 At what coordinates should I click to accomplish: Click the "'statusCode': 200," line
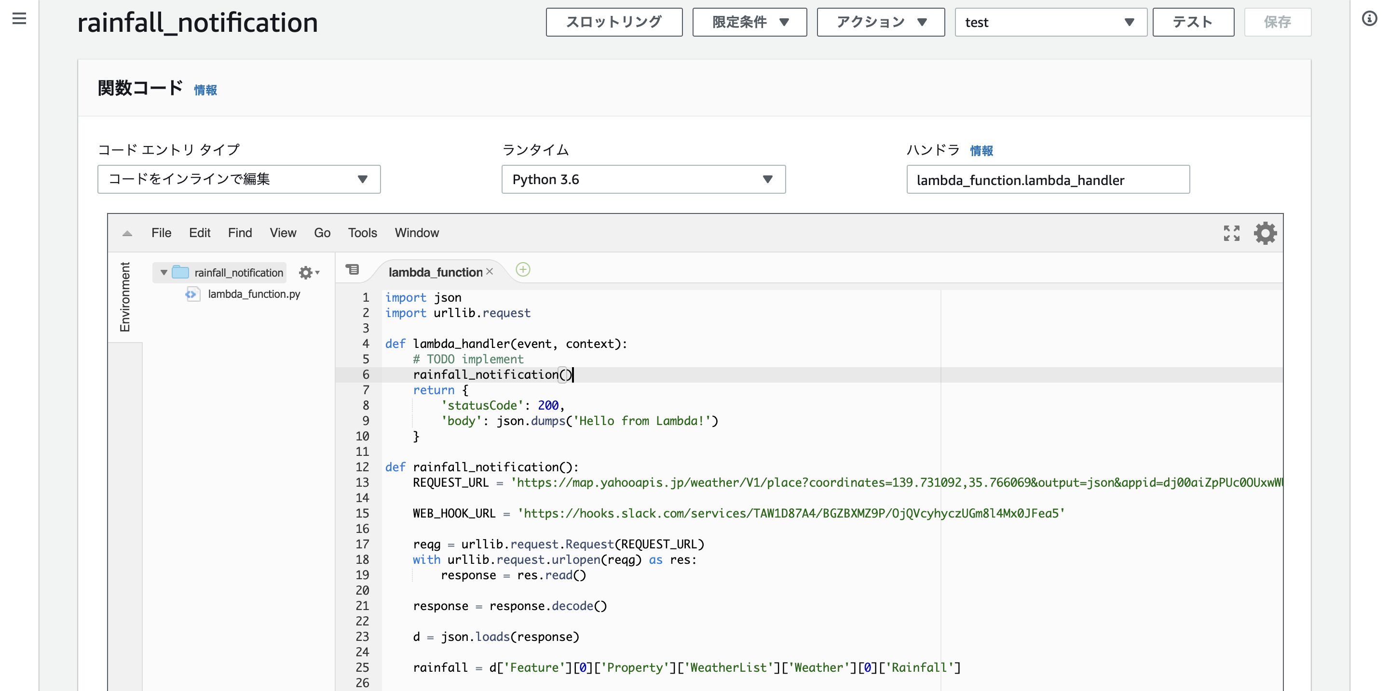[x=503, y=406]
